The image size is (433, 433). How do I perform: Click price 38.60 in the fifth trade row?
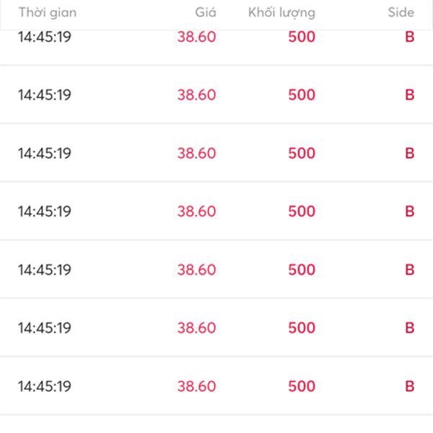pyautogui.click(x=196, y=269)
